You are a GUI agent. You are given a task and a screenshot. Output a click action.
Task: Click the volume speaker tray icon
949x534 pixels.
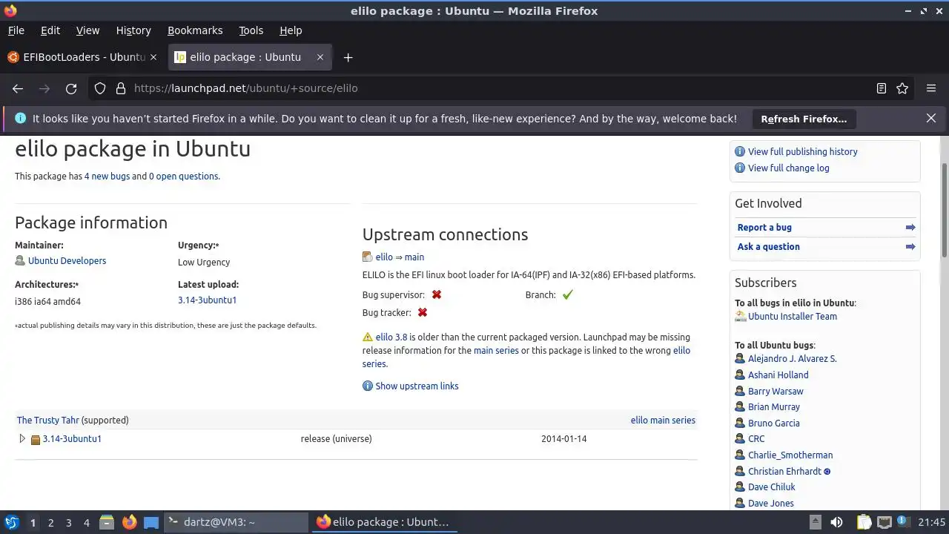pyautogui.click(x=836, y=522)
